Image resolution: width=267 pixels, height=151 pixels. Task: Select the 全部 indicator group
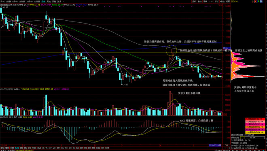12,148
